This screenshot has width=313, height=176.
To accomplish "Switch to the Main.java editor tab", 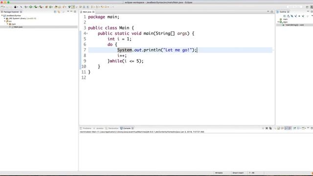I will click(x=87, y=12).
